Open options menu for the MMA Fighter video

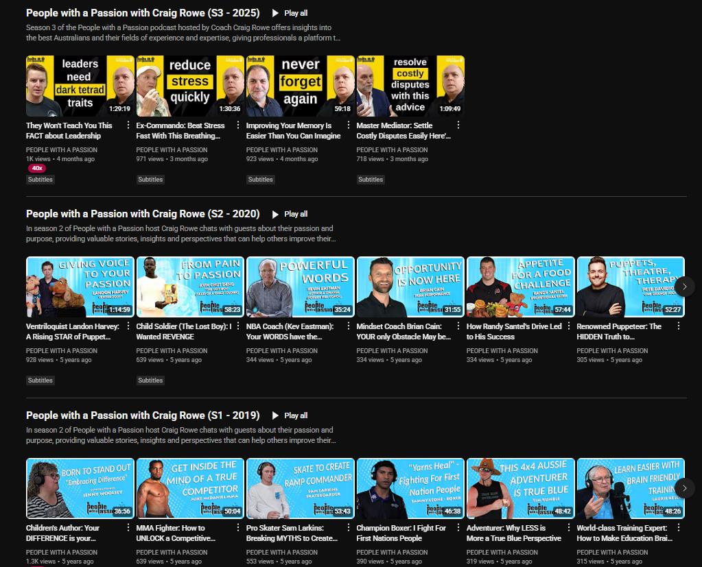[238, 527]
